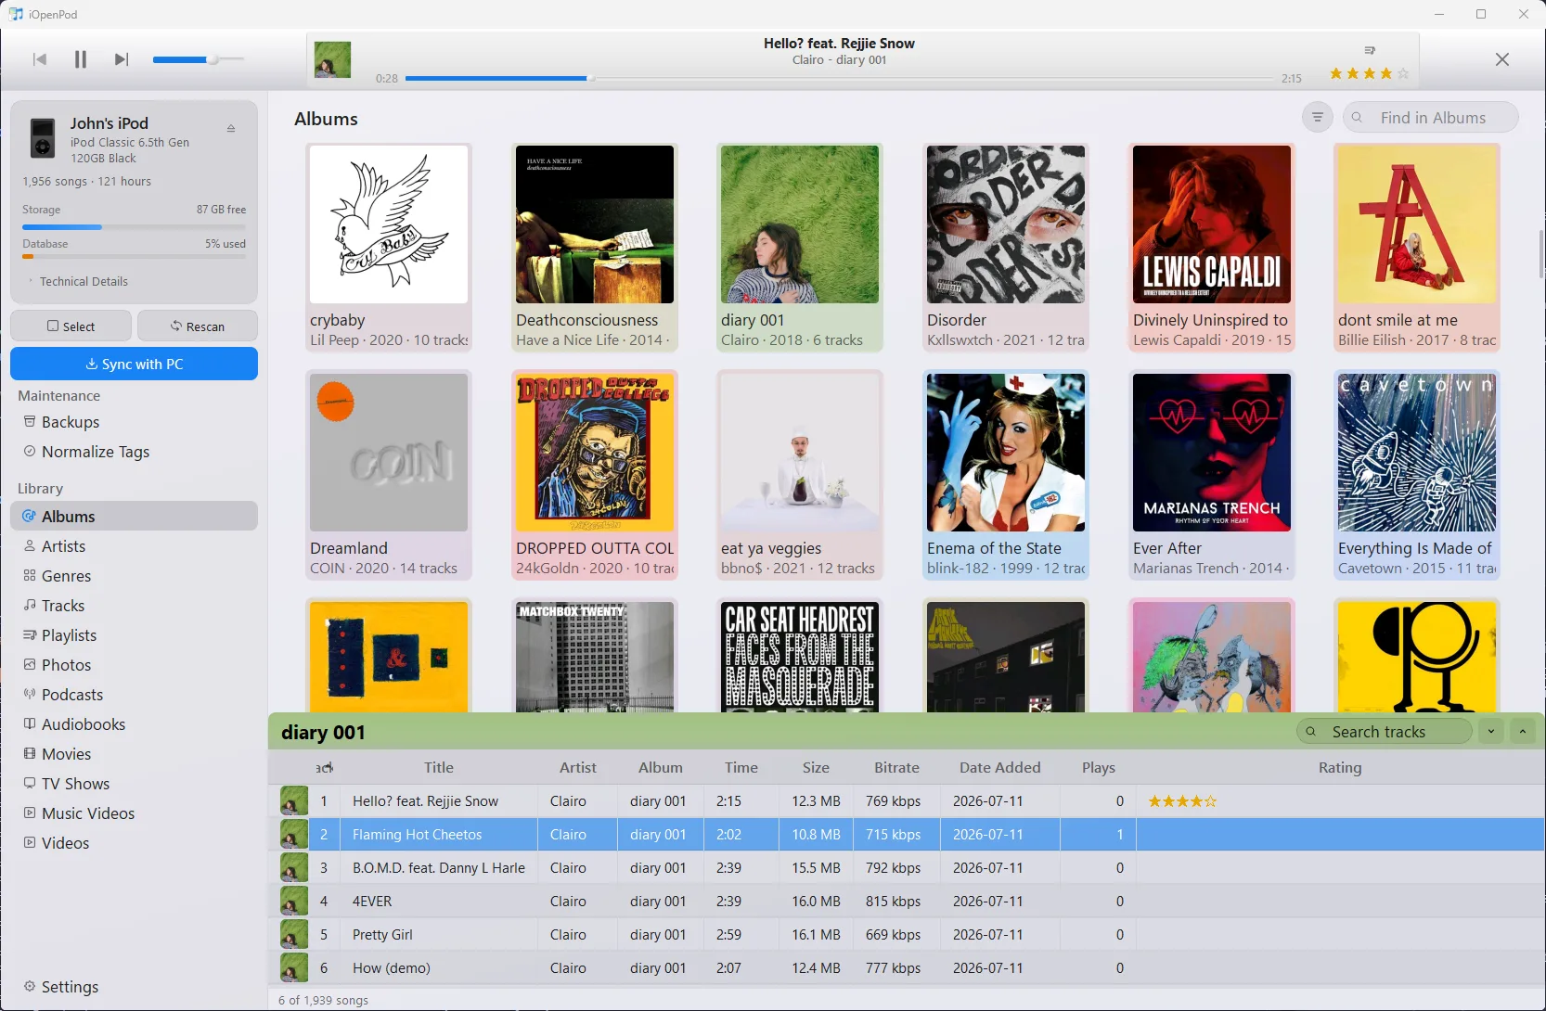The image size is (1546, 1011).
Task: Click the Select button
Action: [x=71, y=326]
